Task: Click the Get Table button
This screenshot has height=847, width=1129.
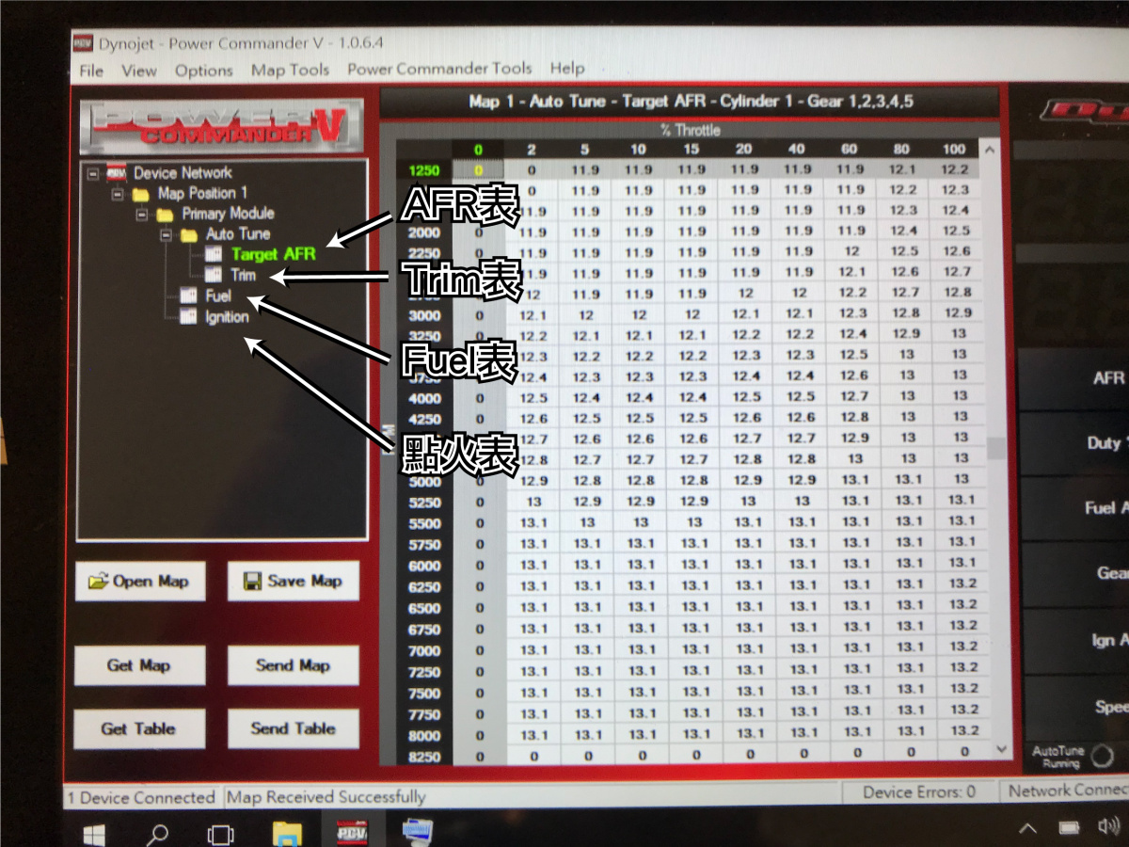Action: 139,728
